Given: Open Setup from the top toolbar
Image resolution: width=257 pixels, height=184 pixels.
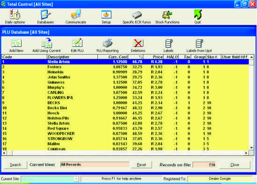Looking at the screenshot, I should click(x=106, y=17).
